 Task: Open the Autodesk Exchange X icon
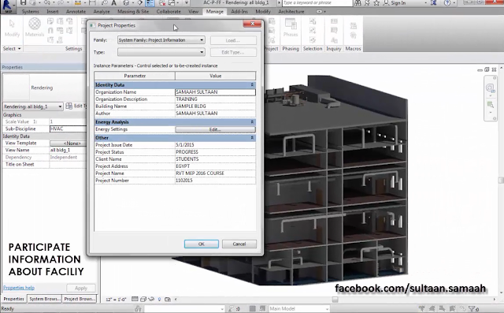coord(434,3)
